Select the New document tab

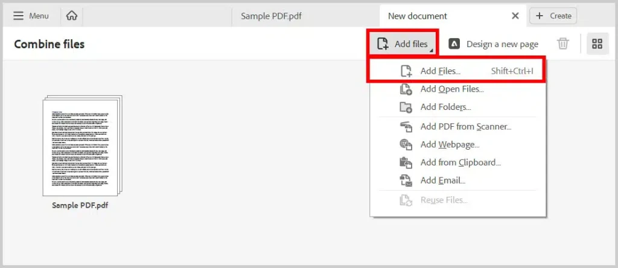click(x=418, y=16)
